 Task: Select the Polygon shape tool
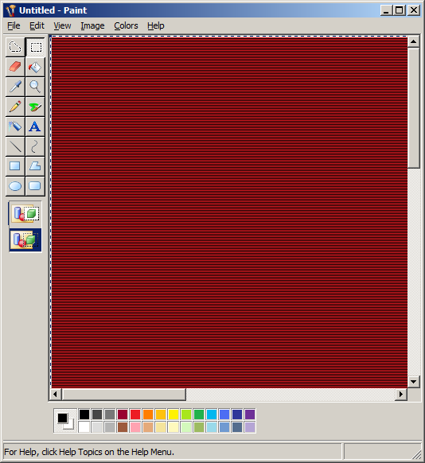tap(35, 166)
